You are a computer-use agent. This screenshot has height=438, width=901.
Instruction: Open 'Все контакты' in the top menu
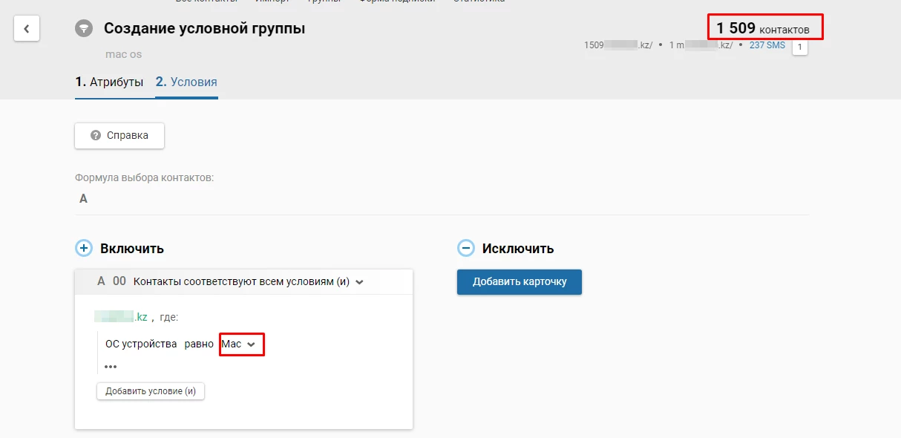pos(206,2)
